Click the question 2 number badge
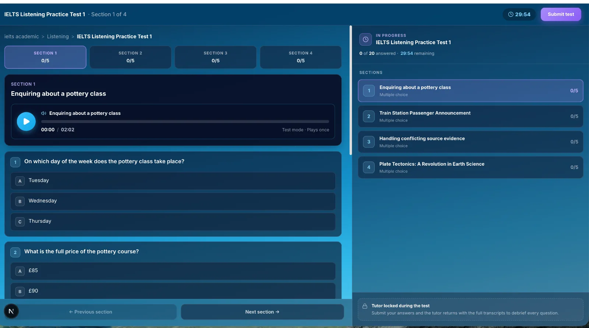Image resolution: width=589 pixels, height=328 pixels. coord(15,252)
